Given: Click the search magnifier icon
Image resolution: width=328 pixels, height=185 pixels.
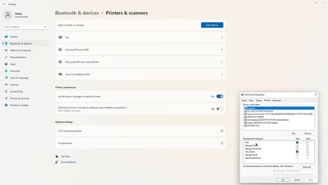Looking at the screenshot, I should point(45,27).
